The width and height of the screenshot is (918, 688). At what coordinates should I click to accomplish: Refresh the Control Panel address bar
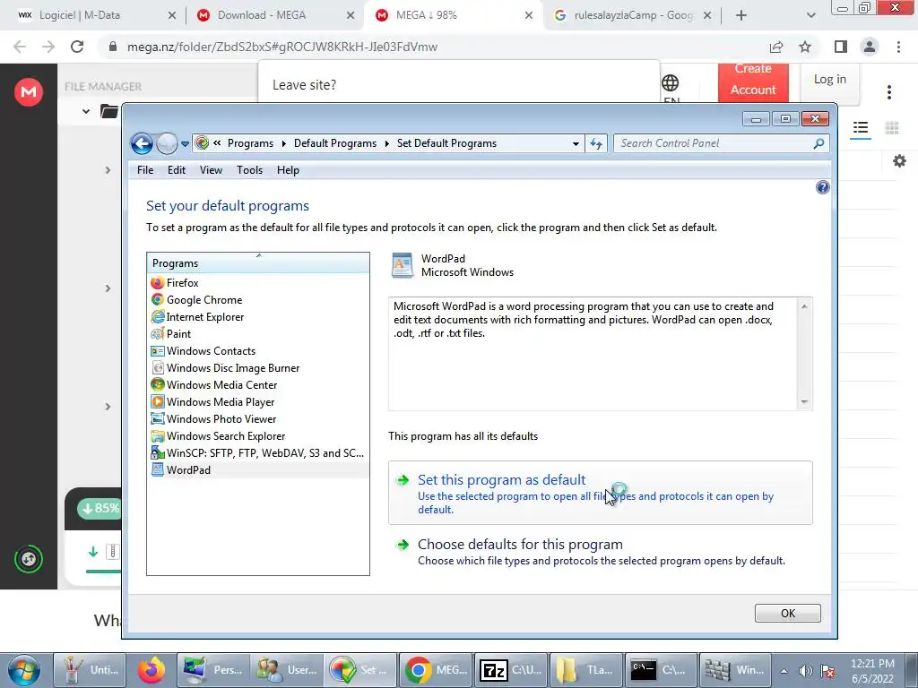tap(596, 144)
